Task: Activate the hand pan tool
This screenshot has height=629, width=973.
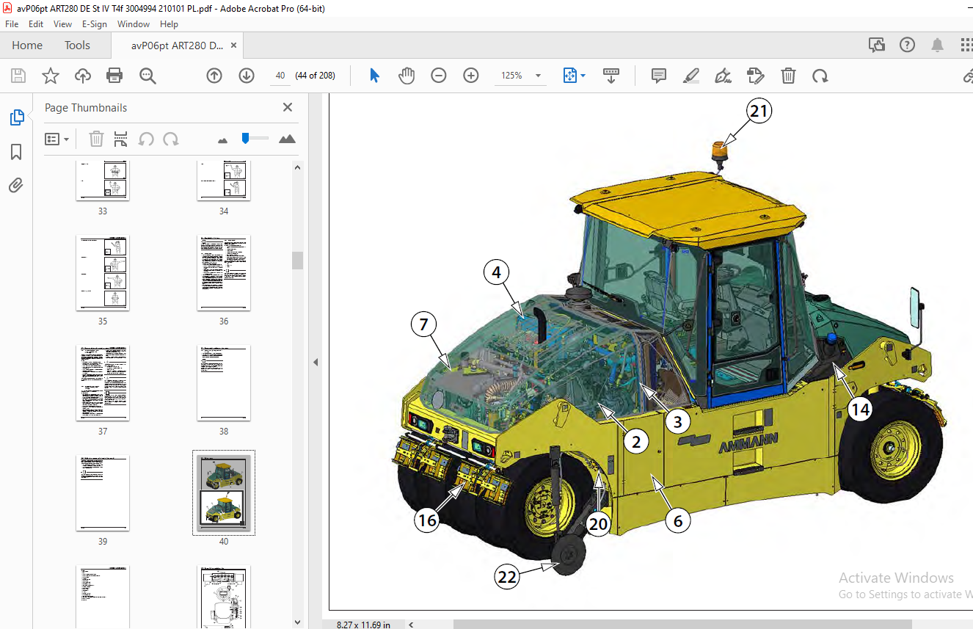Action: pos(407,76)
